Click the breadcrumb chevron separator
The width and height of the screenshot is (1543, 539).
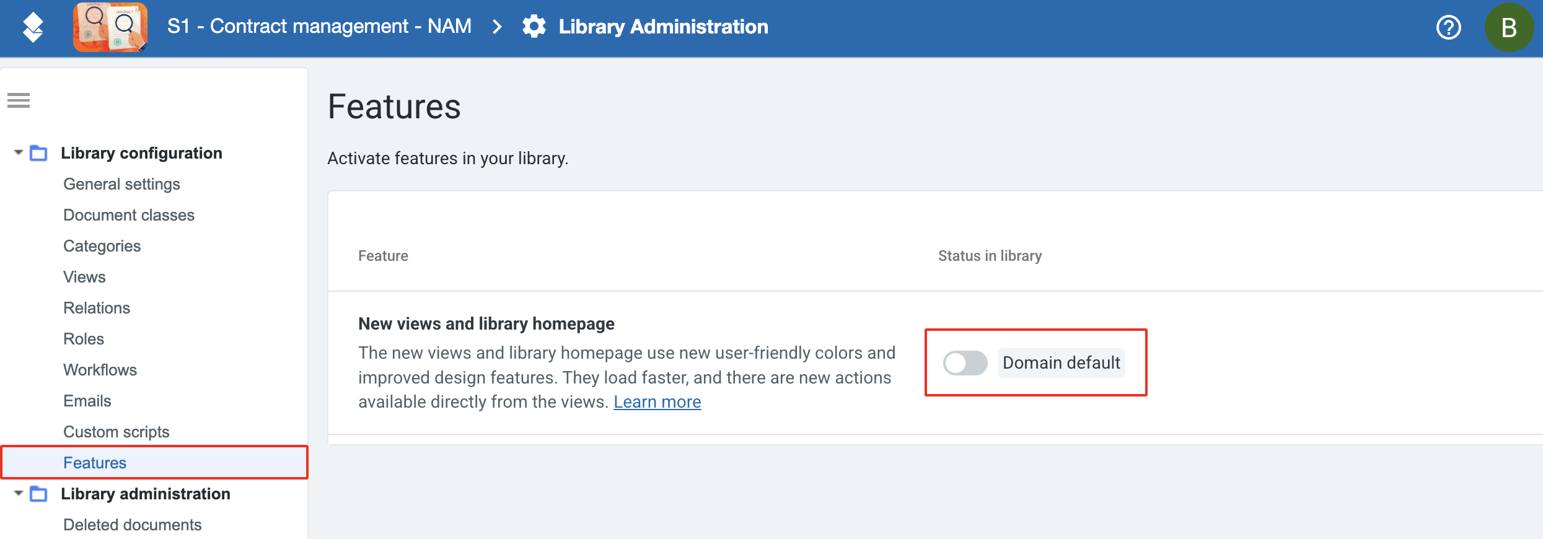(x=497, y=27)
